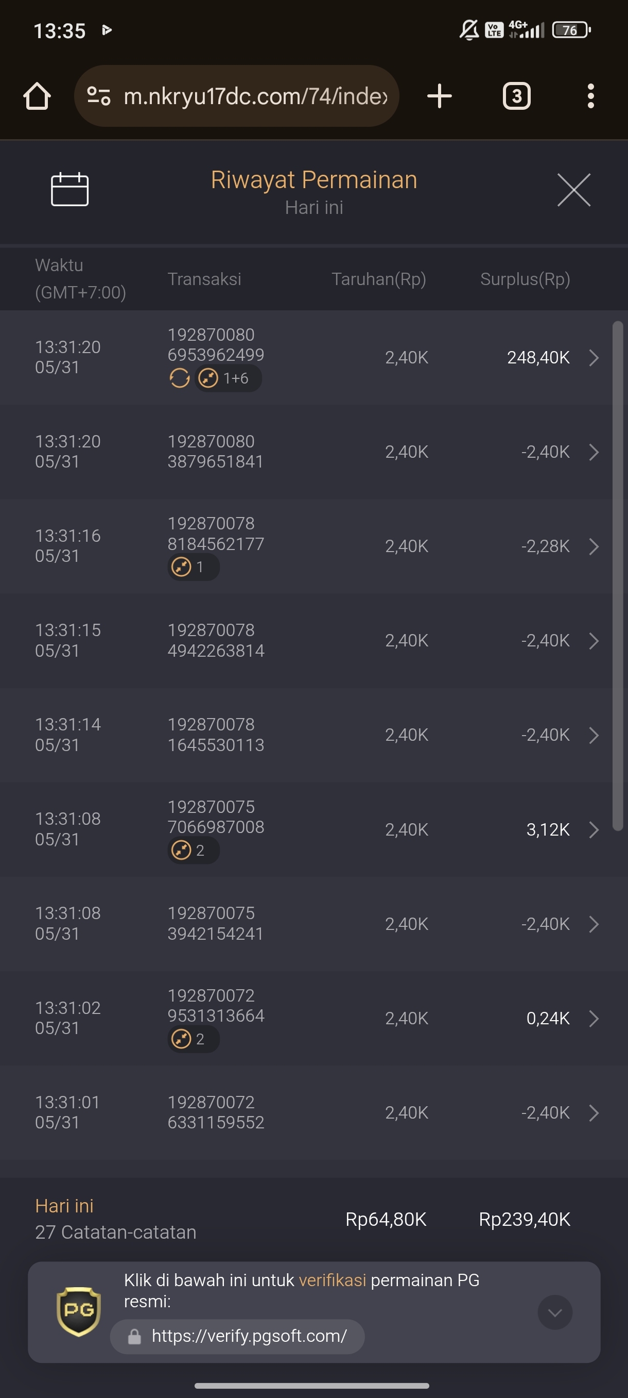Viewport: 628px width, 1398px height.
Task: Expand the -2,28K surplus record chevron
Action: (x=594, y=546)
